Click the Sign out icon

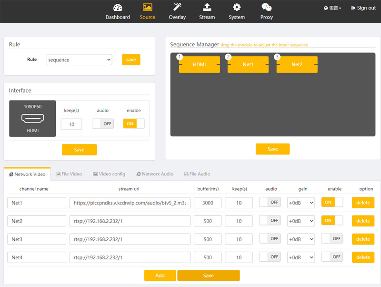[353, 8]
